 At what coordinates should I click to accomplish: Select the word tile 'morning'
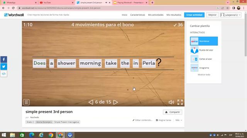coord(90,63)
